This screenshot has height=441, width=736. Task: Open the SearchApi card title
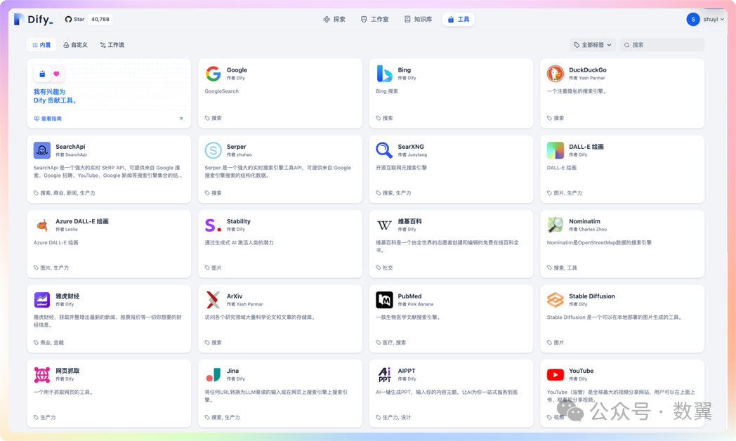[x=70, y=146]
